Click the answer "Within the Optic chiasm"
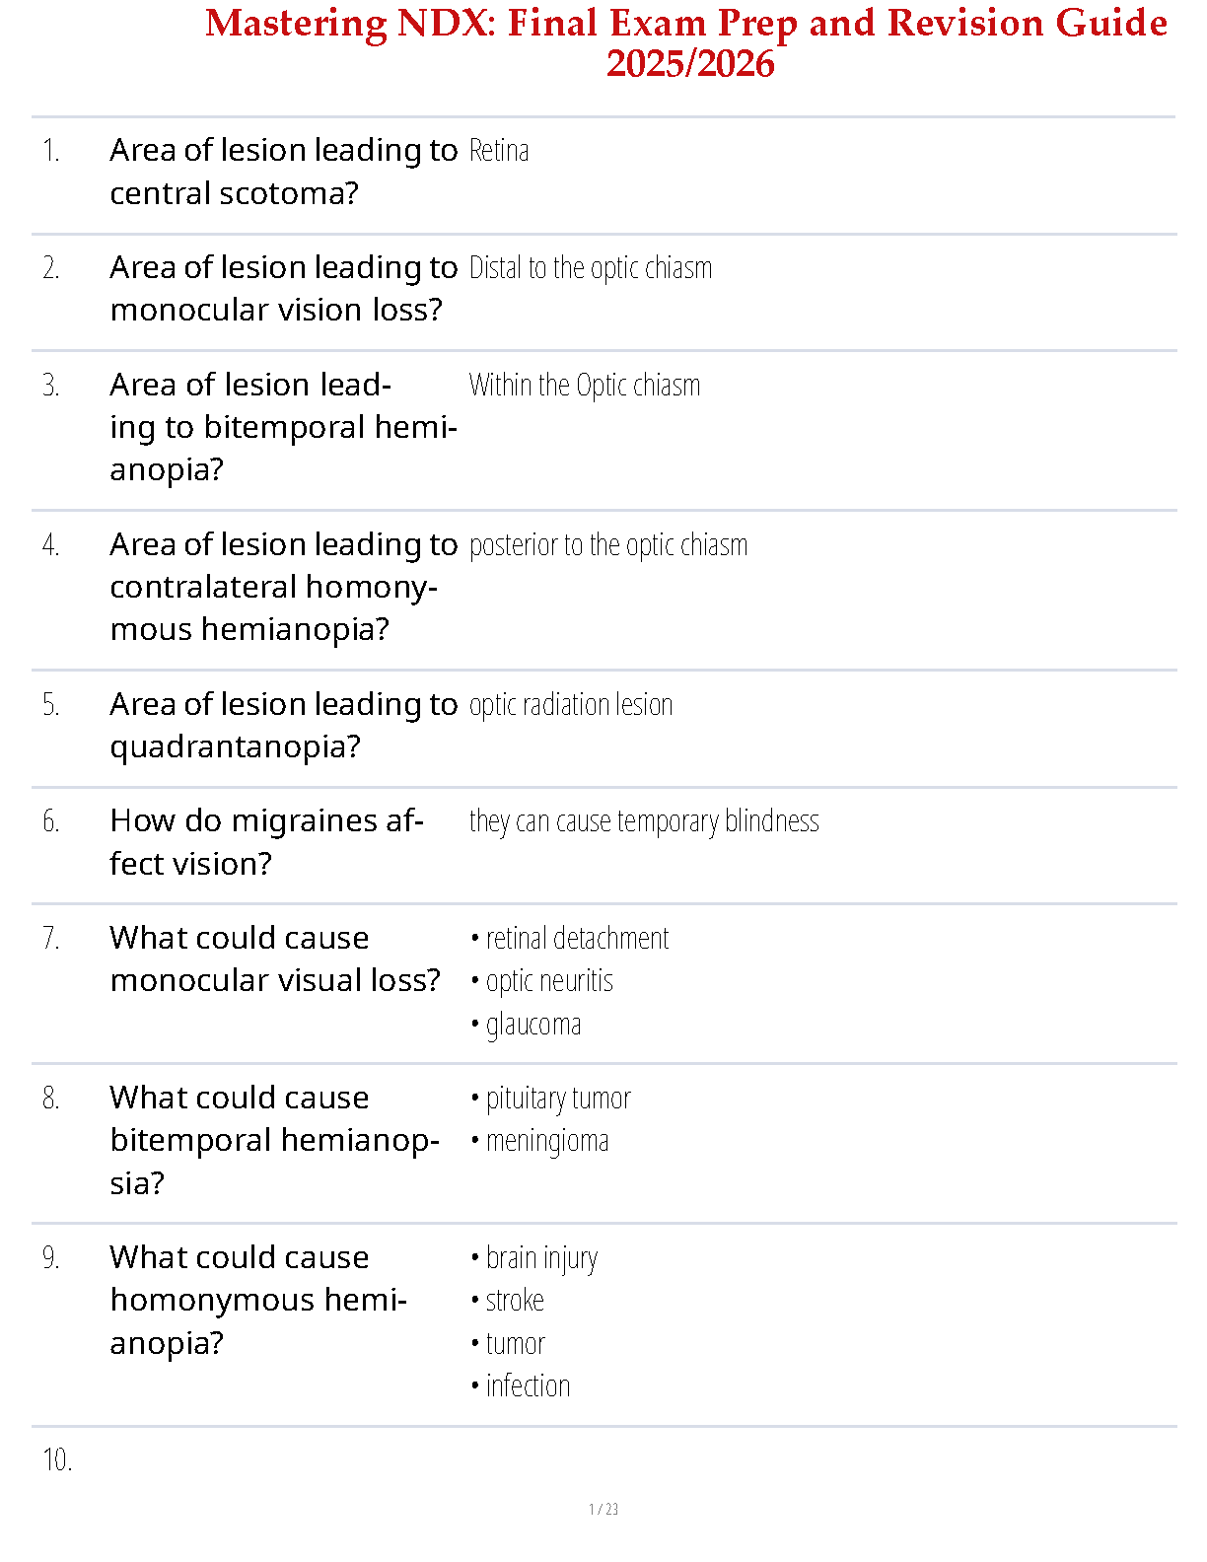Screen dimensions: 1207x1562 [584, 386]
